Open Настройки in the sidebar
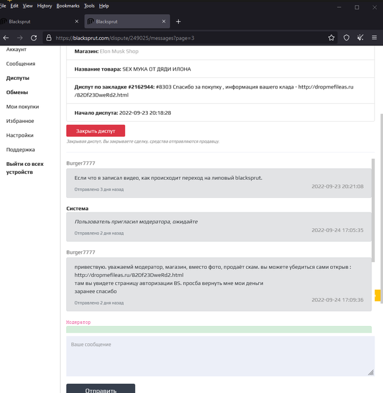This screenshot has height=393, width=383. (x=20, y=135)
